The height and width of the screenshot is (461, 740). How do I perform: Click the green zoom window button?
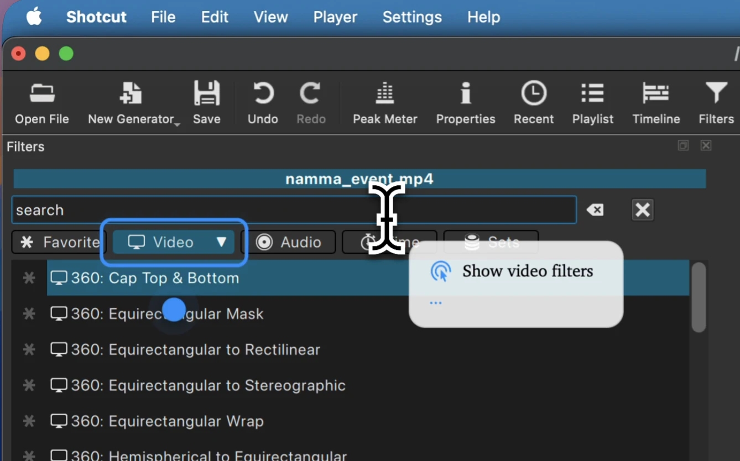click(x=66, y=54)
